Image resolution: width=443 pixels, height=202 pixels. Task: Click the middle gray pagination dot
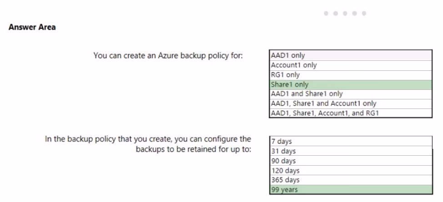pos(345,13)
